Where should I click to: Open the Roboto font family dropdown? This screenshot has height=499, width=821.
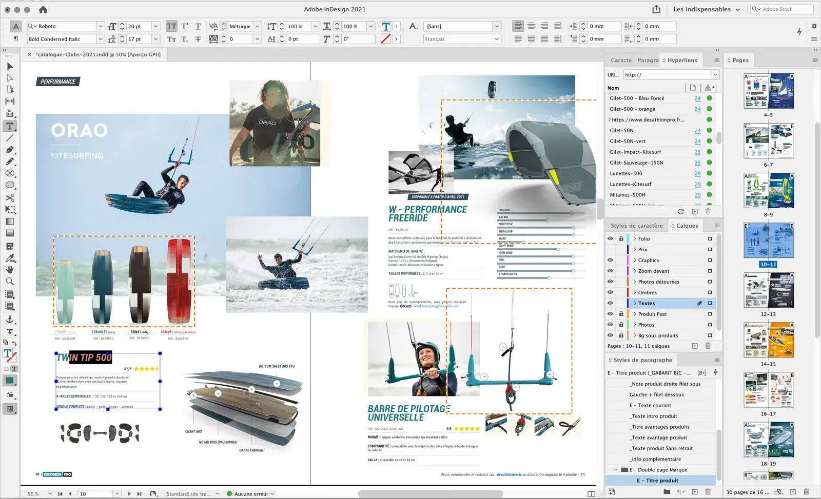100,26
